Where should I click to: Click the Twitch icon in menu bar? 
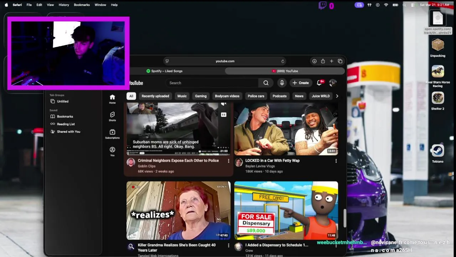click(322, 5)
